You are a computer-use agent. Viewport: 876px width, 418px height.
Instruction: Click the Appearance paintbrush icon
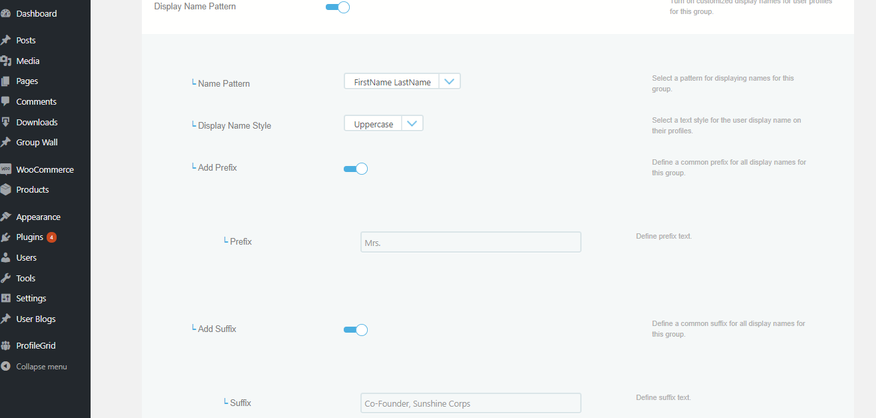click(x=7, y=216)
